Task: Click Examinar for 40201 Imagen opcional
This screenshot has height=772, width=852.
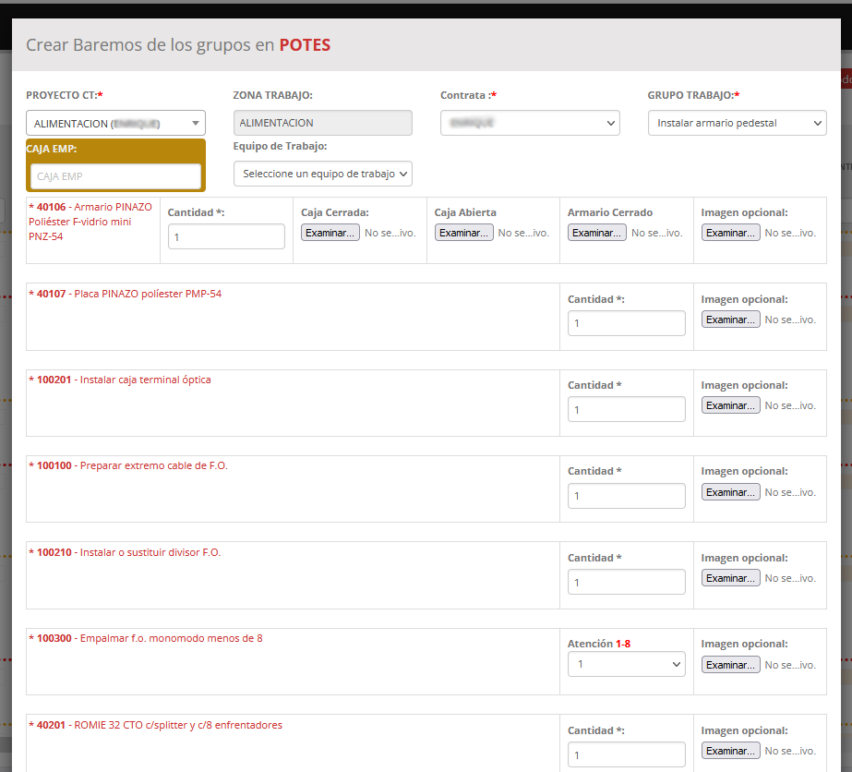Action: click(x=731, y=751)
